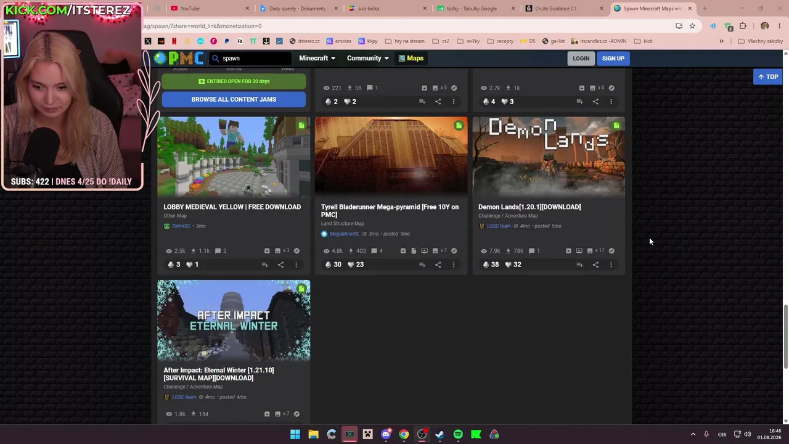Open MegaMinerDL author profile link
This screenshot has width=789, height=444.
345,234
